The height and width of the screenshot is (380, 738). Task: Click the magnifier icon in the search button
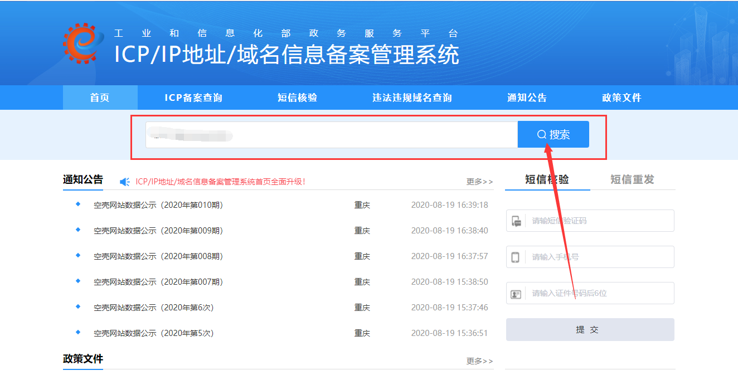541,134
